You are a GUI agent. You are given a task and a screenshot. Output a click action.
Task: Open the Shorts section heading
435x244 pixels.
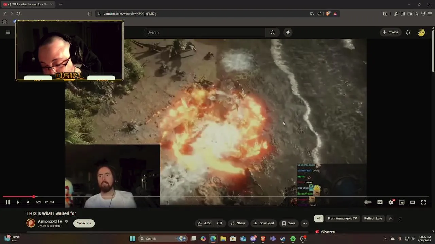coord(328,232)
